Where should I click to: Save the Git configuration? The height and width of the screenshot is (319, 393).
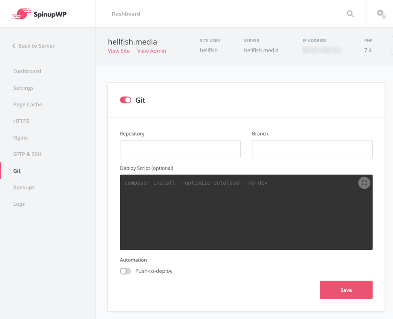(x=346, y=290)
